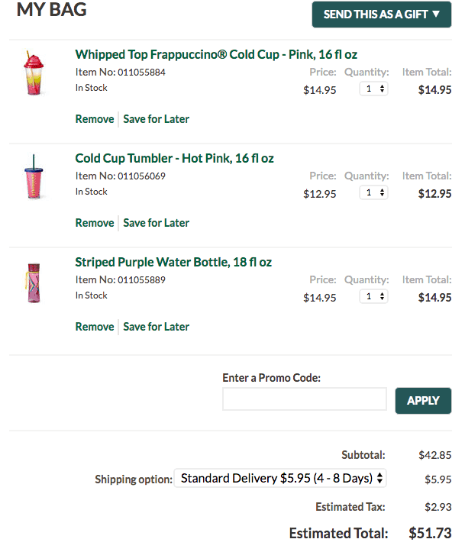Open the Send This As A Gift dropdown
Image resolution: width=465 pixels, height=552 pixels.
click(x=382, y=15)
